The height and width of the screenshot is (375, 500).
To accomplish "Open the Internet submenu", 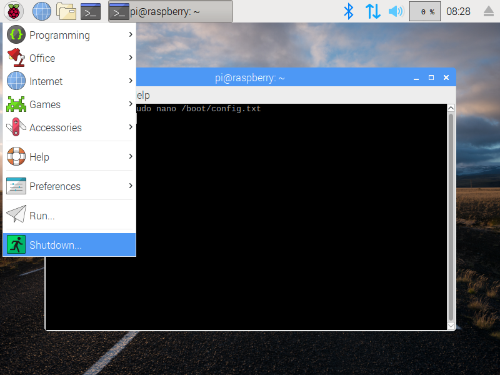I will tap(69, 81).
